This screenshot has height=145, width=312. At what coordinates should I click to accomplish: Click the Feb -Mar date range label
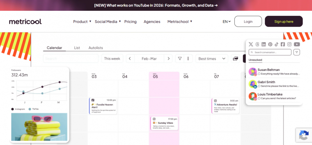(149, 59)
